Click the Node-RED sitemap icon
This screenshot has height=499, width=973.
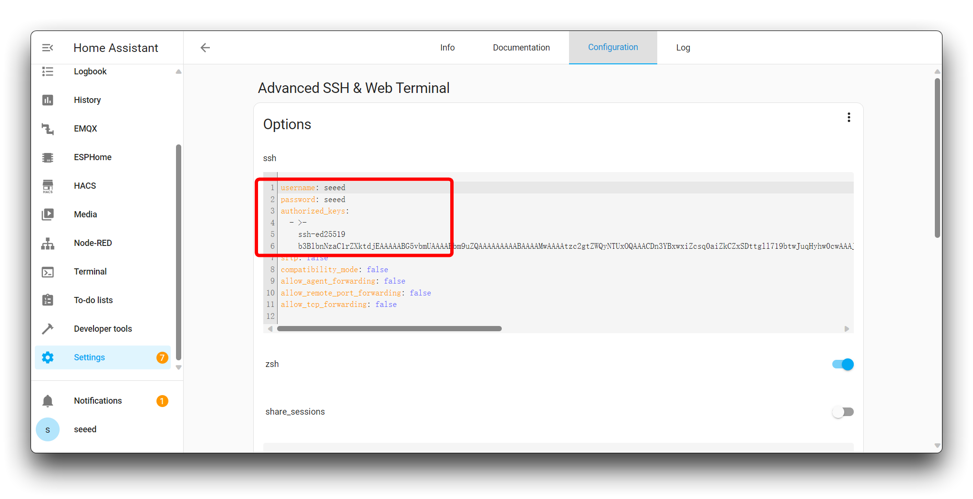click(48, 243)
